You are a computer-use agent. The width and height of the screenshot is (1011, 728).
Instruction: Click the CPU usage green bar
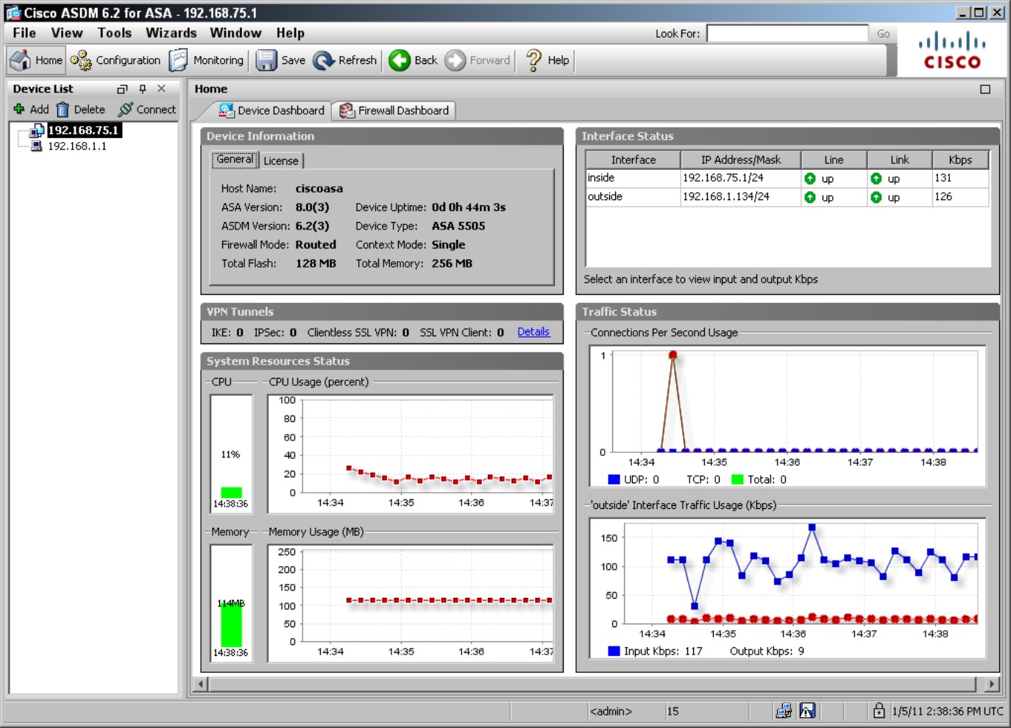pos(231,493)
